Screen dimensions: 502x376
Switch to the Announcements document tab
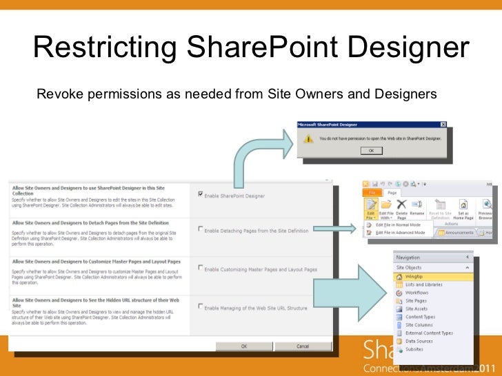click(456, 233)
